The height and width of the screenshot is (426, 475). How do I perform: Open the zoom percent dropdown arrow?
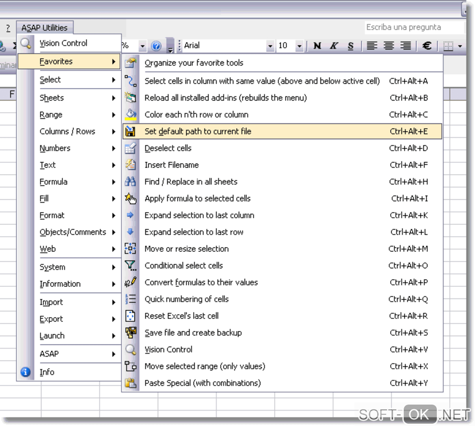point(142,46)
